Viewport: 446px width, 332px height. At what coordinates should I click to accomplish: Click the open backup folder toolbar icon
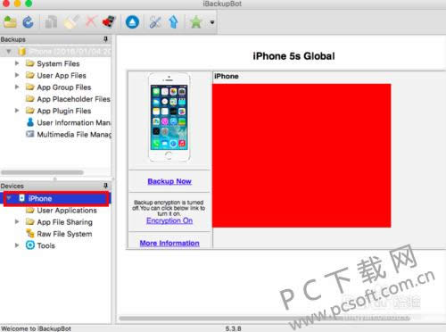(10, 22)
